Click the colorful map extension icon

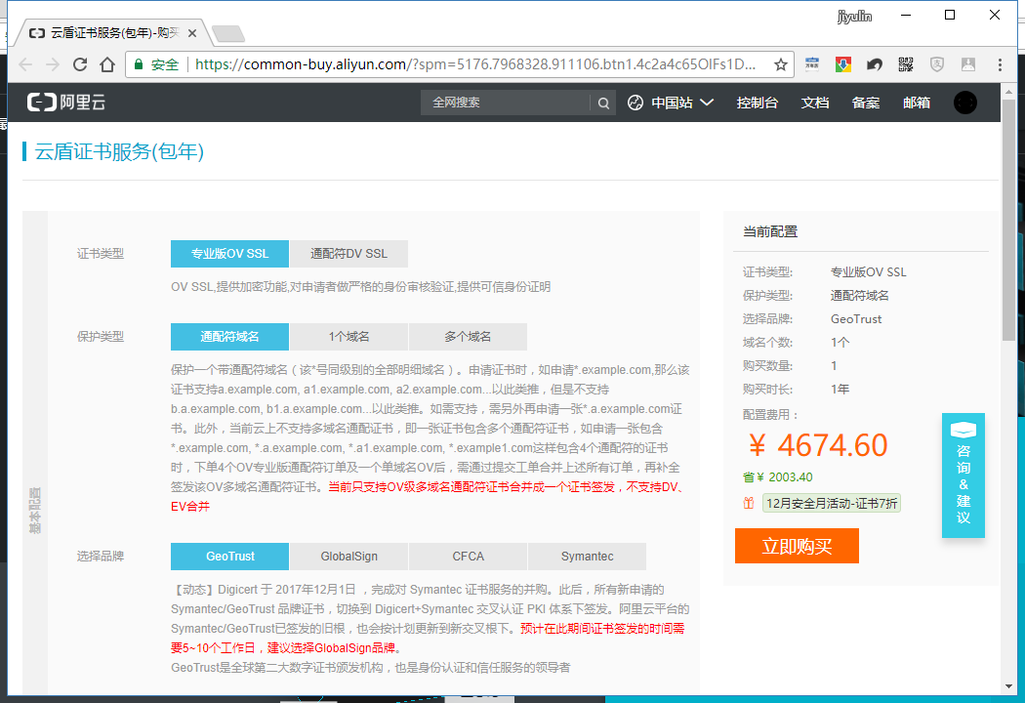pos(843,64)
